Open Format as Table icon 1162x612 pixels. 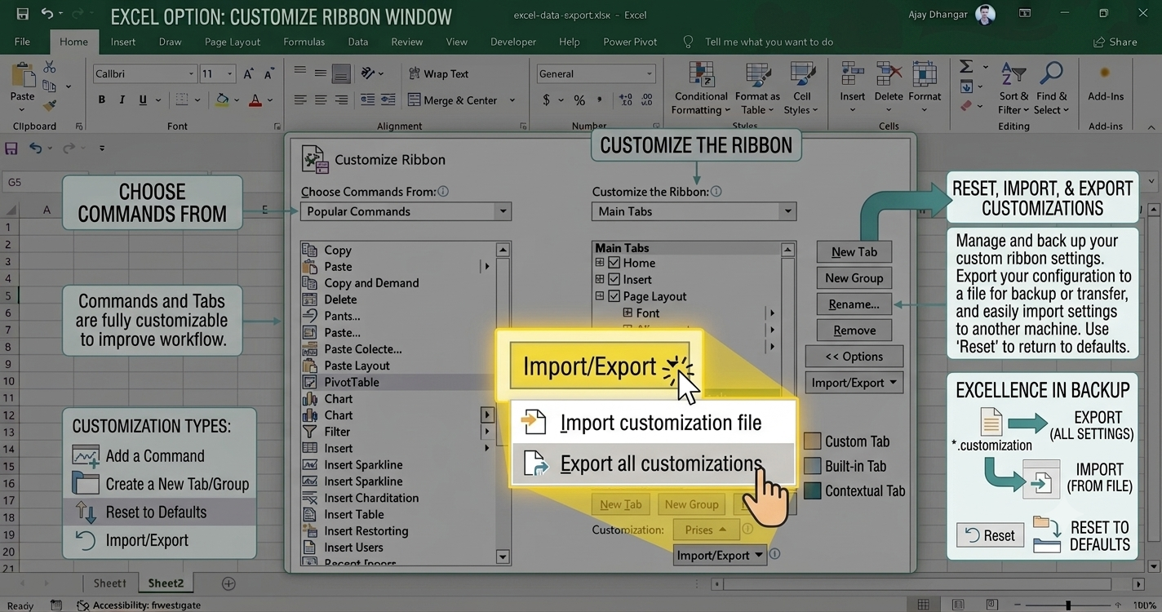(757, 75)
